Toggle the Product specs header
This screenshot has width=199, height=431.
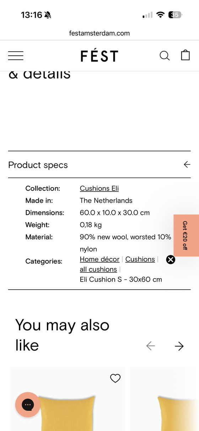tap(99, 165)
